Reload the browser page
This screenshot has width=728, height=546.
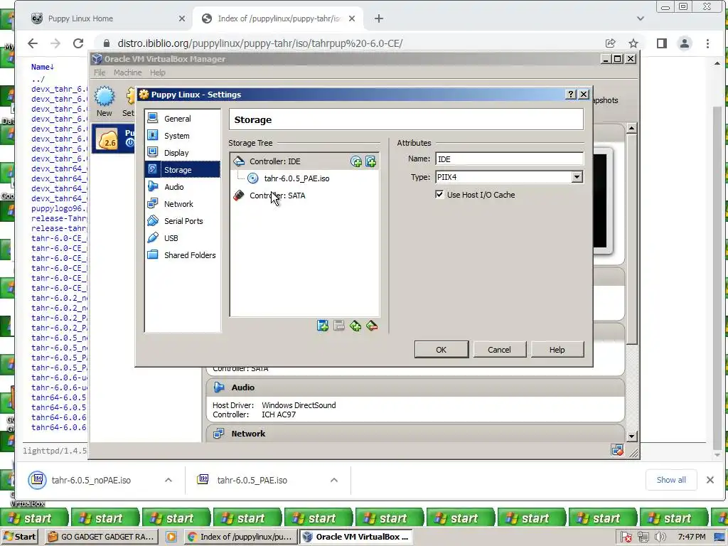(78, 43)
